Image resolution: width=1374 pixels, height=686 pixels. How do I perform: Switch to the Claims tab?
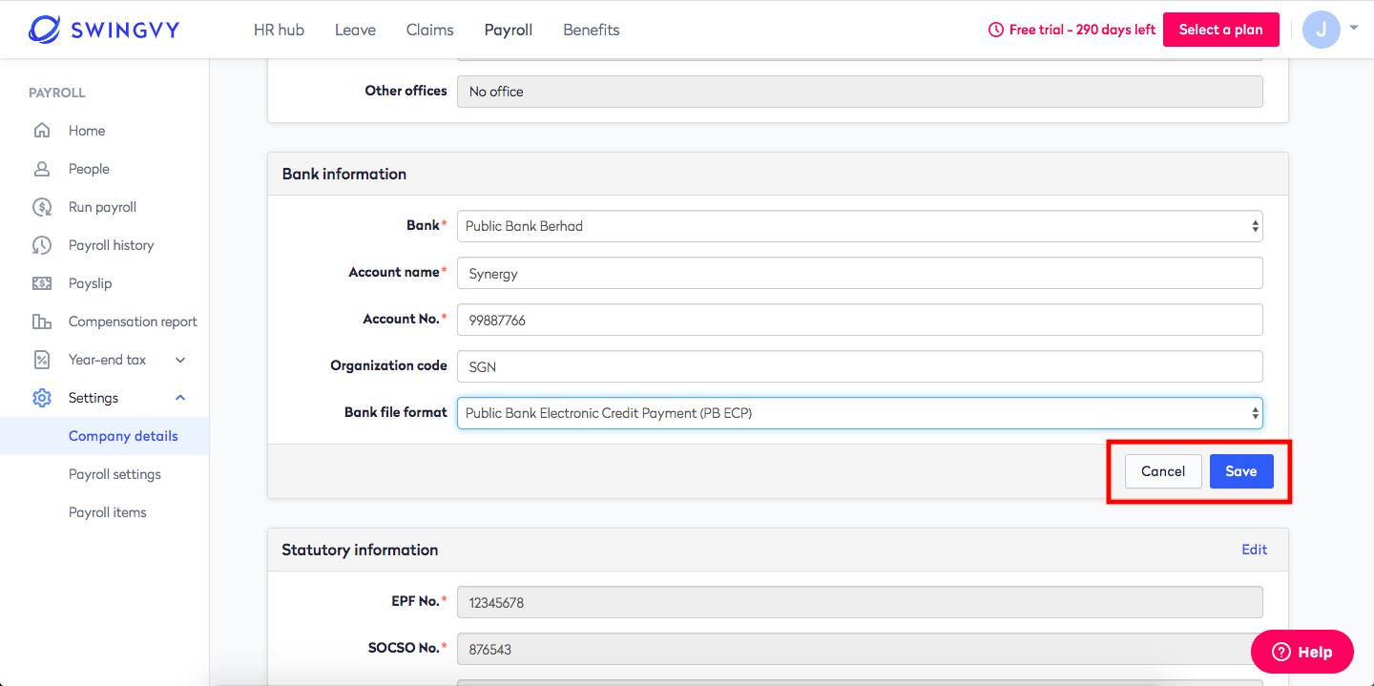(430, 30)
